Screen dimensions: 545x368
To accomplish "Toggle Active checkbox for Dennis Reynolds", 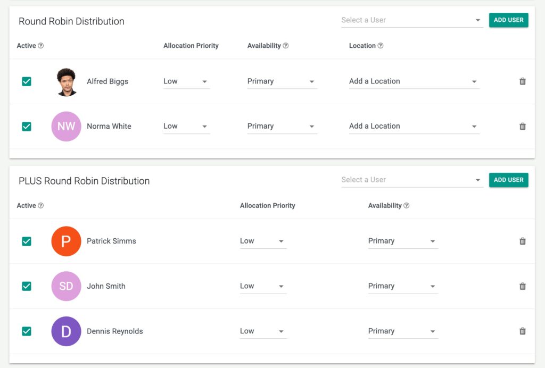I will [27, 331].
